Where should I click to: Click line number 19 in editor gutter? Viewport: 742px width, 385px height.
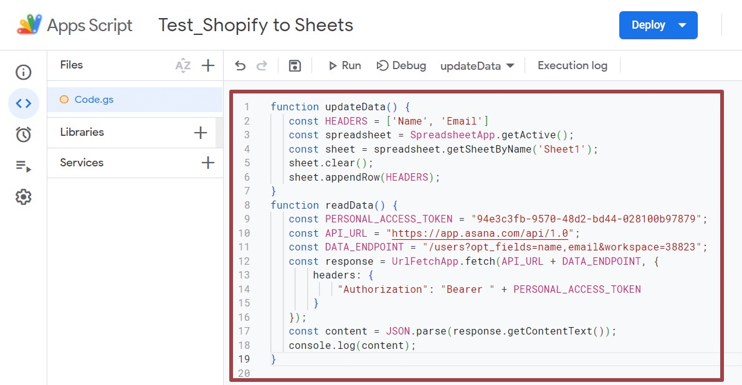coord(244,359)
